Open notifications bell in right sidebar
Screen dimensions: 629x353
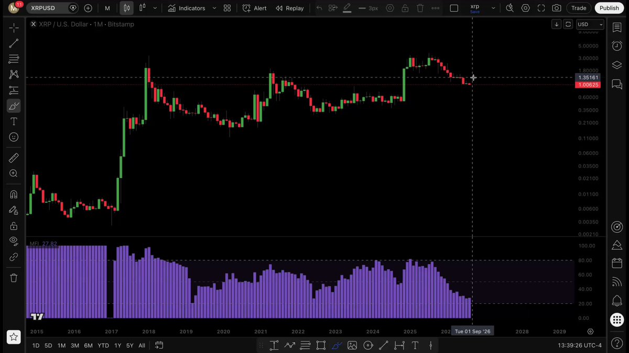point(617,301)
